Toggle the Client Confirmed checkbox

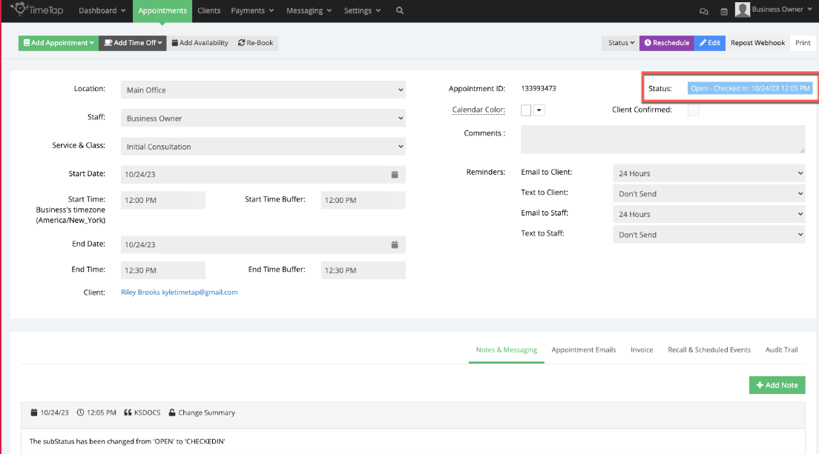click(x=693, y=110)
